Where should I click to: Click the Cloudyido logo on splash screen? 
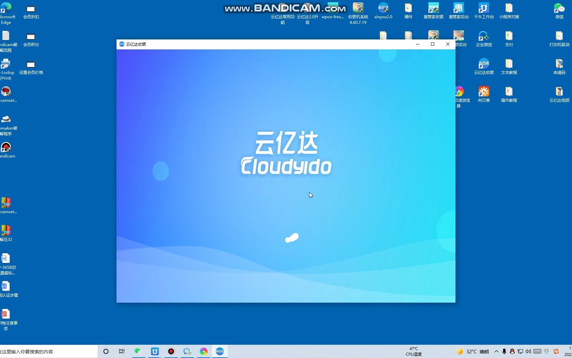coord(286,153)
